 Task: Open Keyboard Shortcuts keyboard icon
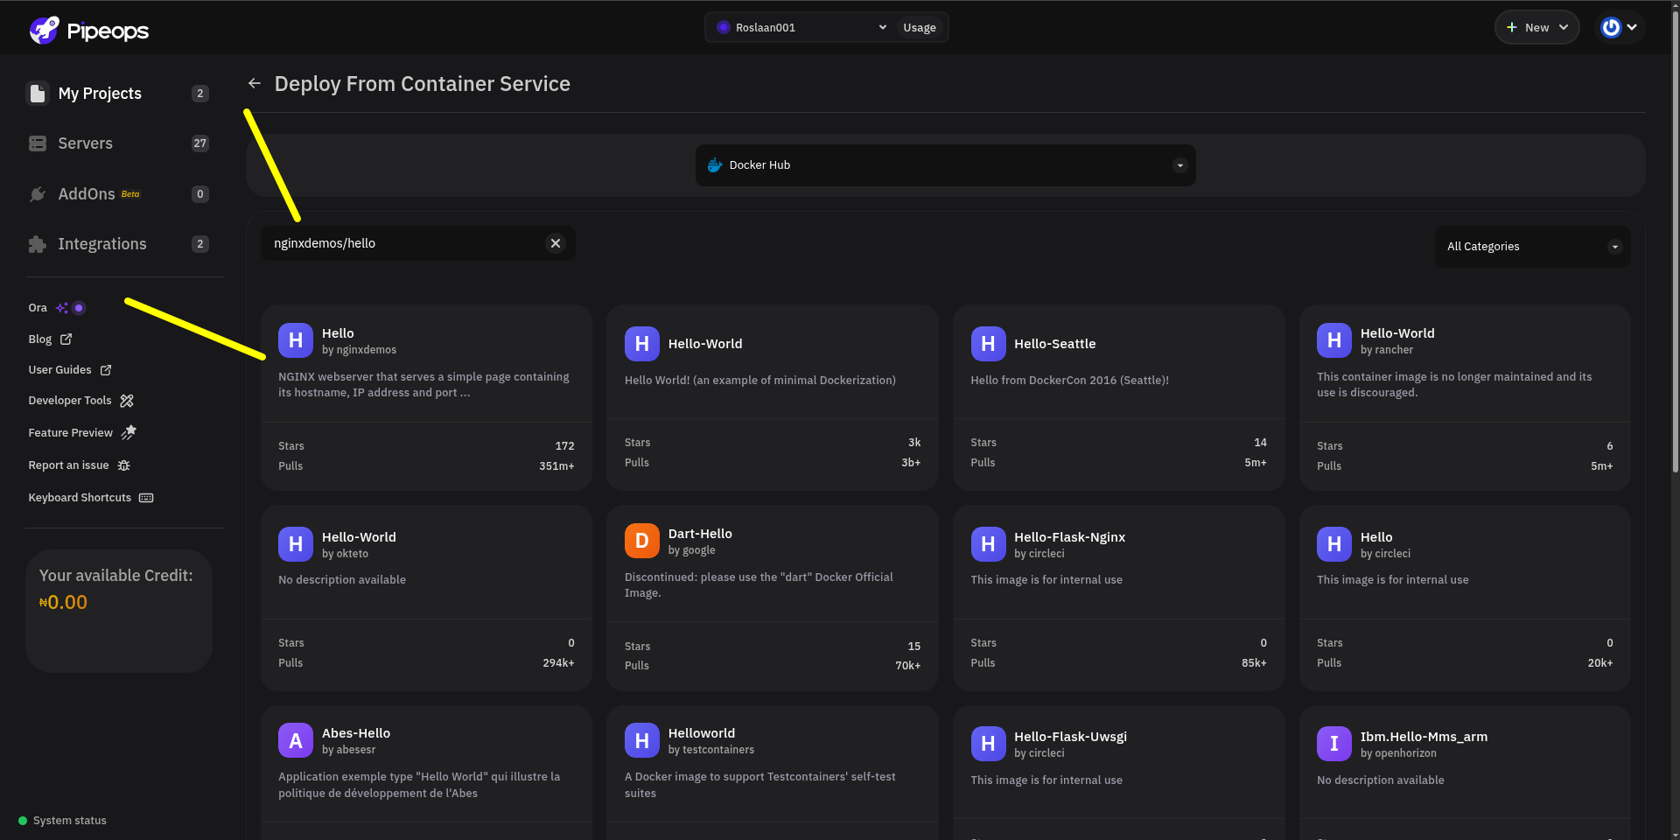tap(146, 498)
